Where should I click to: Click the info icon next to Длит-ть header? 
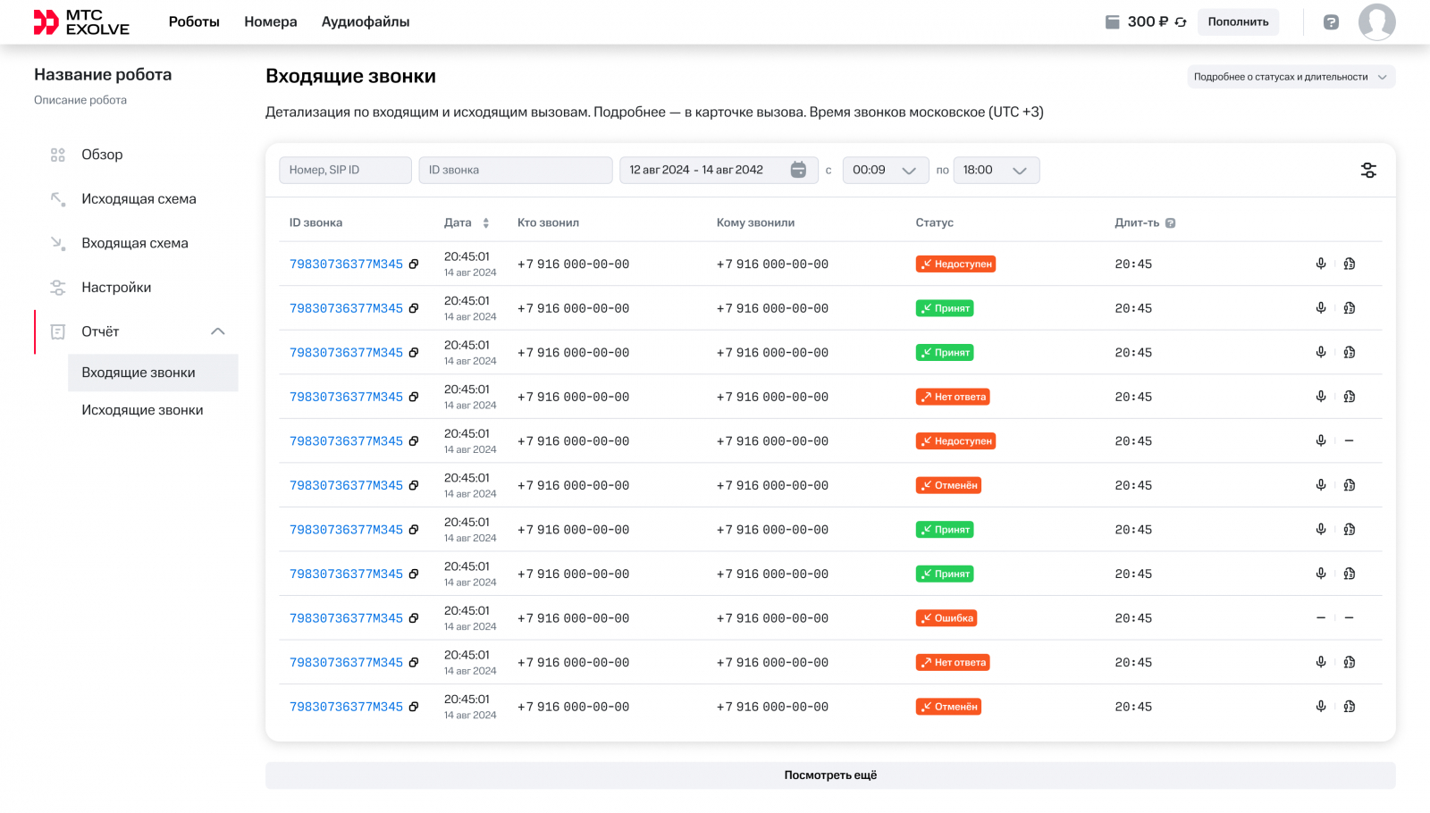tap(1171, 222)
